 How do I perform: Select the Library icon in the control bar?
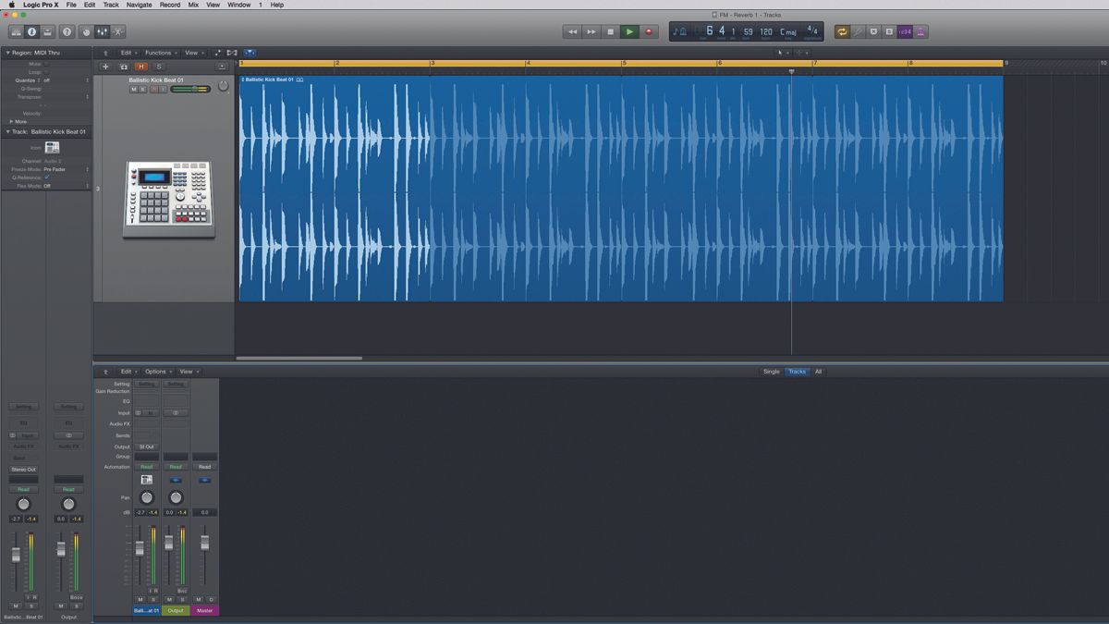(x=15, y=31)
